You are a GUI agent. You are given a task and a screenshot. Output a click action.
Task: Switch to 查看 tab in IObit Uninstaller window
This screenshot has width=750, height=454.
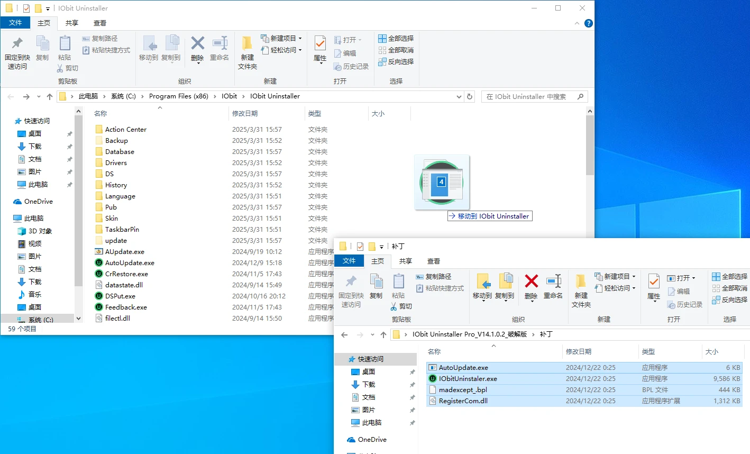(100, 23)
